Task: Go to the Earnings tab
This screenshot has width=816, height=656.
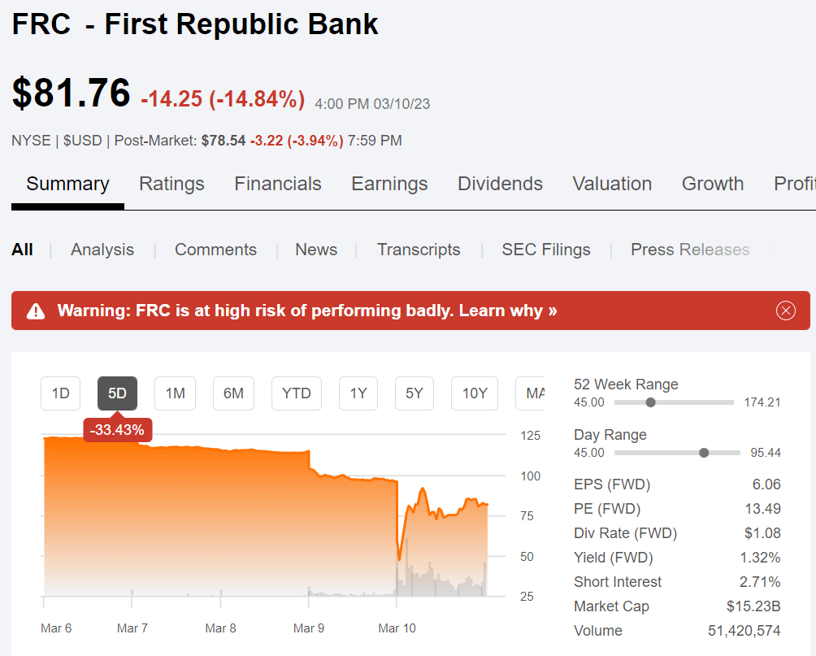Action: point(389,184)
